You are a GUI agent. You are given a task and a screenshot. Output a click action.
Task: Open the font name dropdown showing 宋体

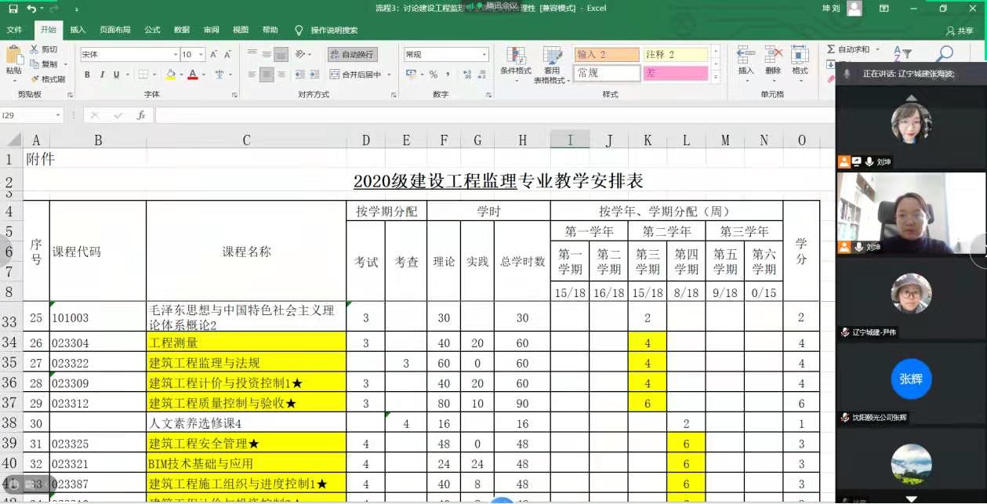click(x=176, y=55)
